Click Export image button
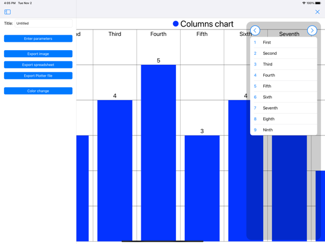325x244 pixels. [38, 54]
